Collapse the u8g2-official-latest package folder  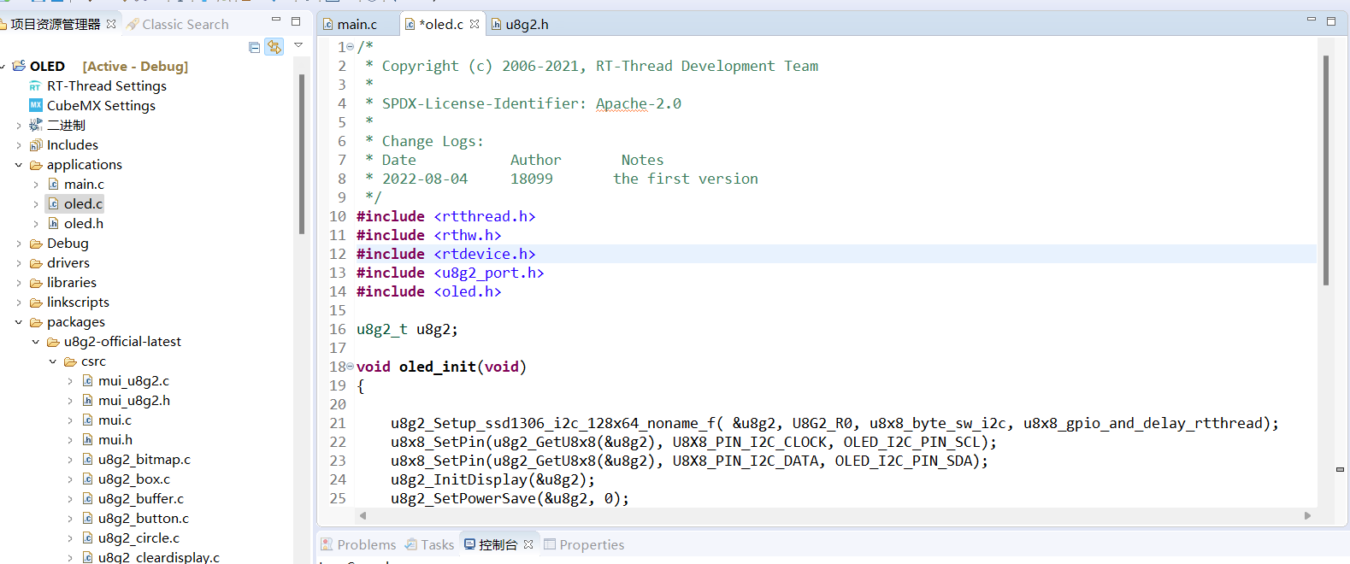pyautogui.click(x=36, y=342)
